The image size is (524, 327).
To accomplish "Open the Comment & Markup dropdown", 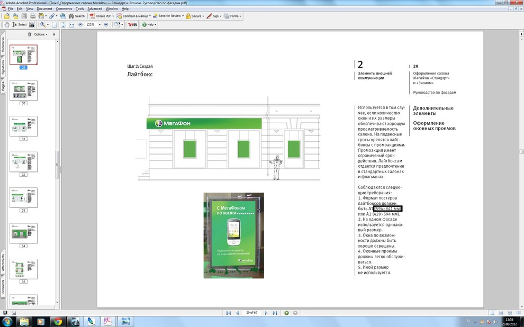I will [x=134, y=16].
